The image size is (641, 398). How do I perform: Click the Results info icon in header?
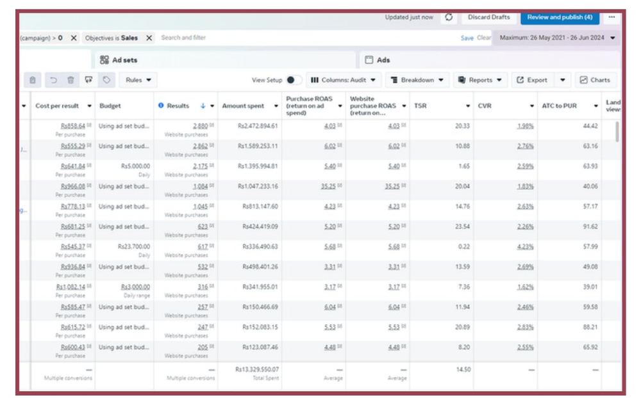161,106
